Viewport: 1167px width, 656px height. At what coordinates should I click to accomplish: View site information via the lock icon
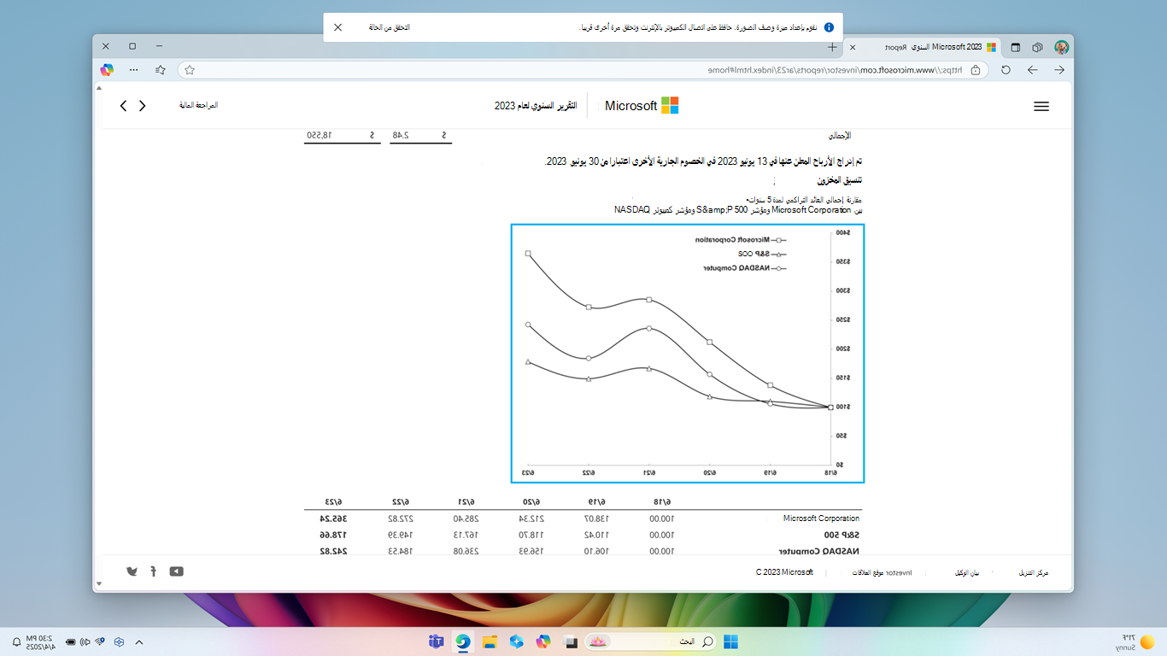coord(975,70)
